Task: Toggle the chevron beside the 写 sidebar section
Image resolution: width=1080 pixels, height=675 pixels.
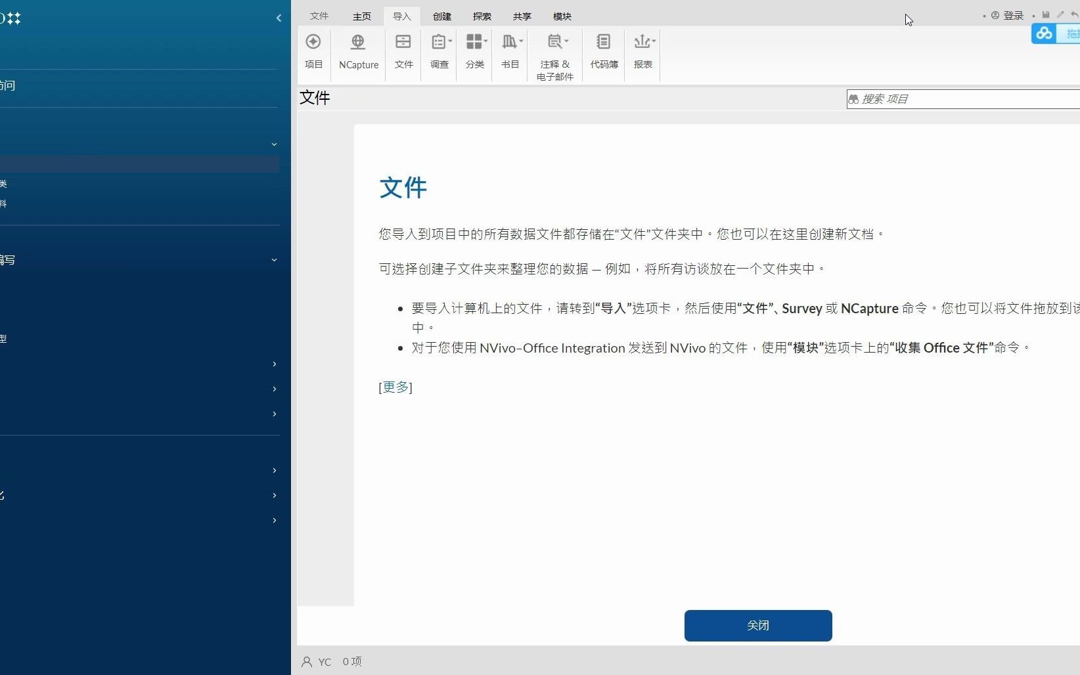Action: (x=275, y=260)
